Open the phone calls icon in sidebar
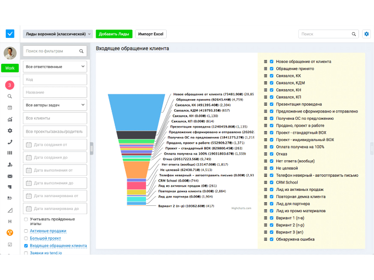Screen dimensions: 374x280 click(10, 142)
